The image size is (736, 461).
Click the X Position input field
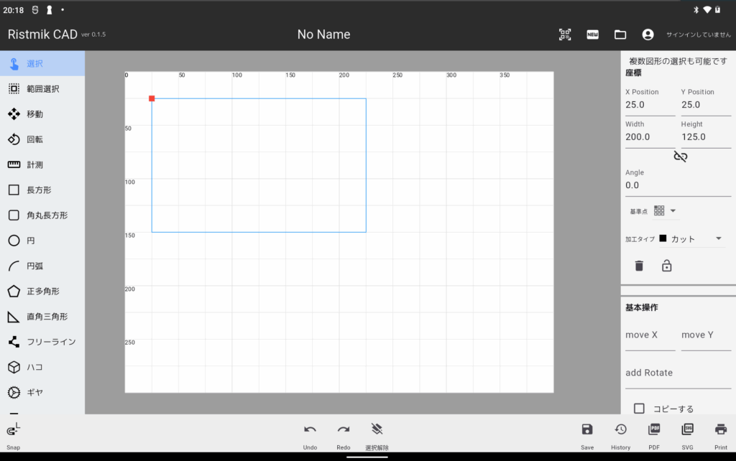650,105
